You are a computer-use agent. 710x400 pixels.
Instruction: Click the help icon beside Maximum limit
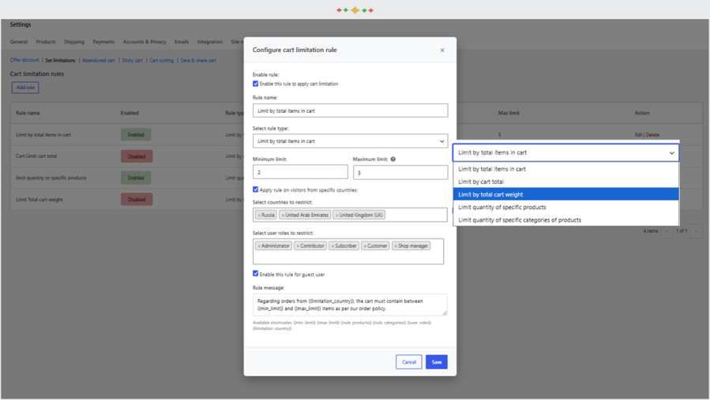coord(393,159)
